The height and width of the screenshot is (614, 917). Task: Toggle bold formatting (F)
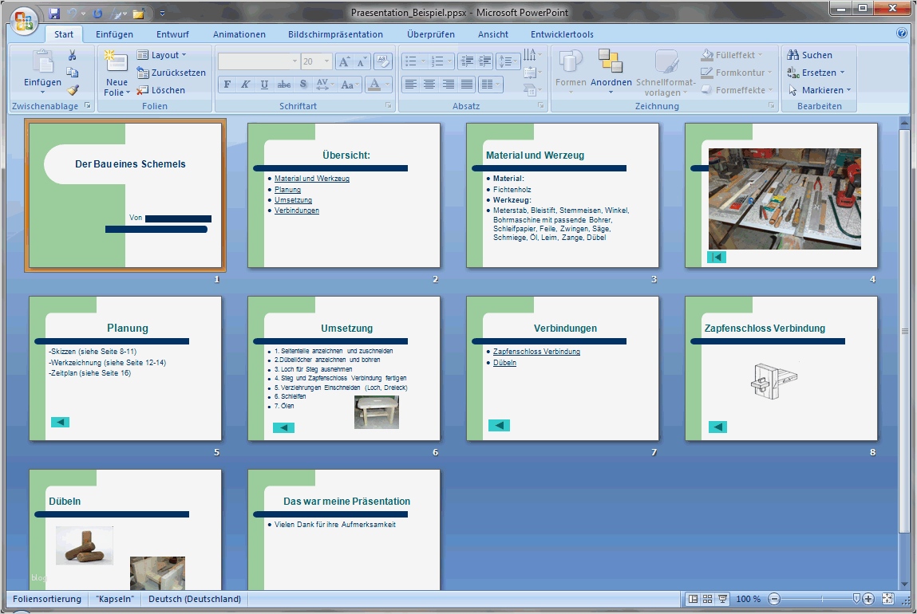click(227, 84)
